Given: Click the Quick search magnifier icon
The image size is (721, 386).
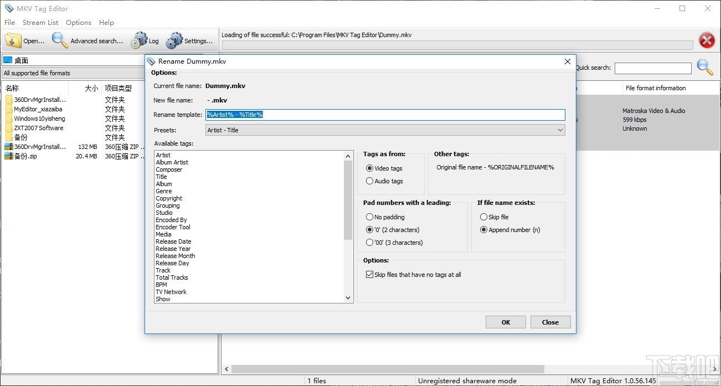Looking at the screenshot, I should point(704,68).
